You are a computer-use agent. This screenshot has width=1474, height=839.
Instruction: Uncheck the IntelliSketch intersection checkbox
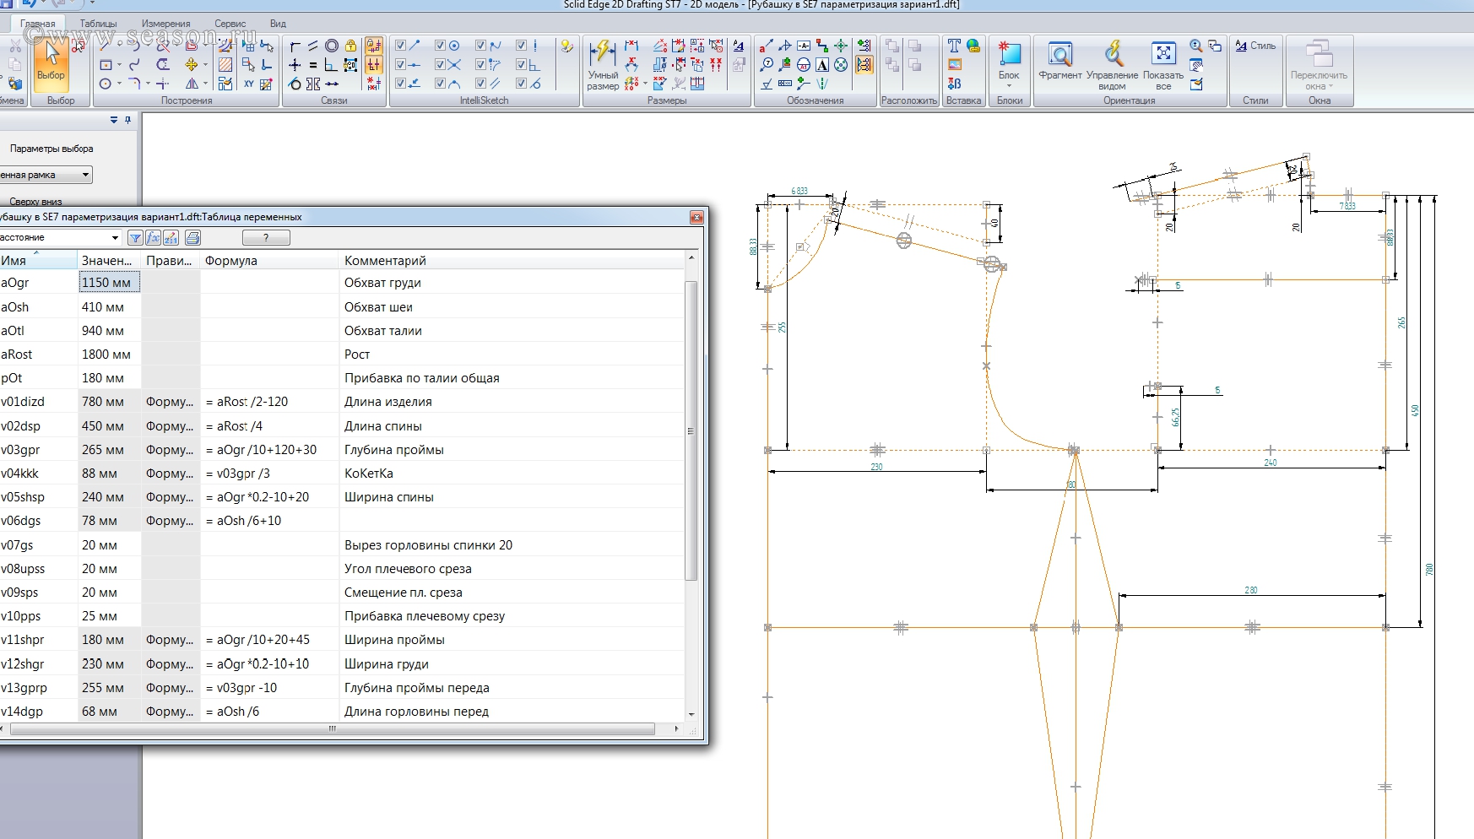click(x=440, y=64)
